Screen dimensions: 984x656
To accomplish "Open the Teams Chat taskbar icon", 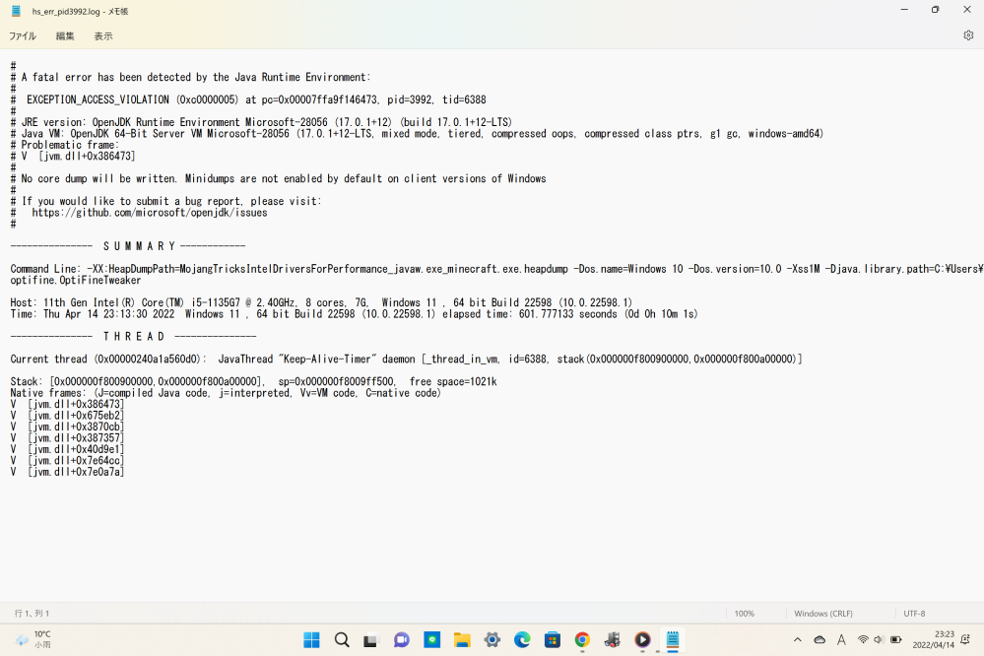I will [x=402, y=639].
